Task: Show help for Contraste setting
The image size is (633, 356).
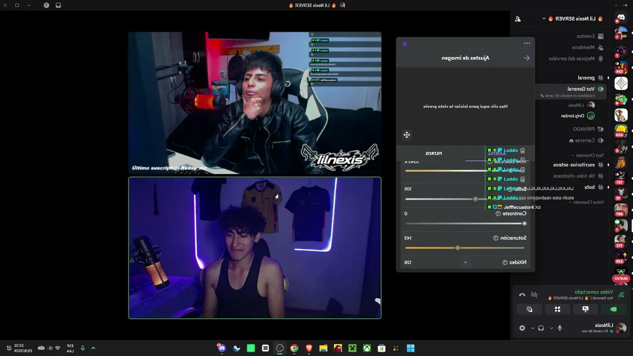Action: [x=498, y=214]
